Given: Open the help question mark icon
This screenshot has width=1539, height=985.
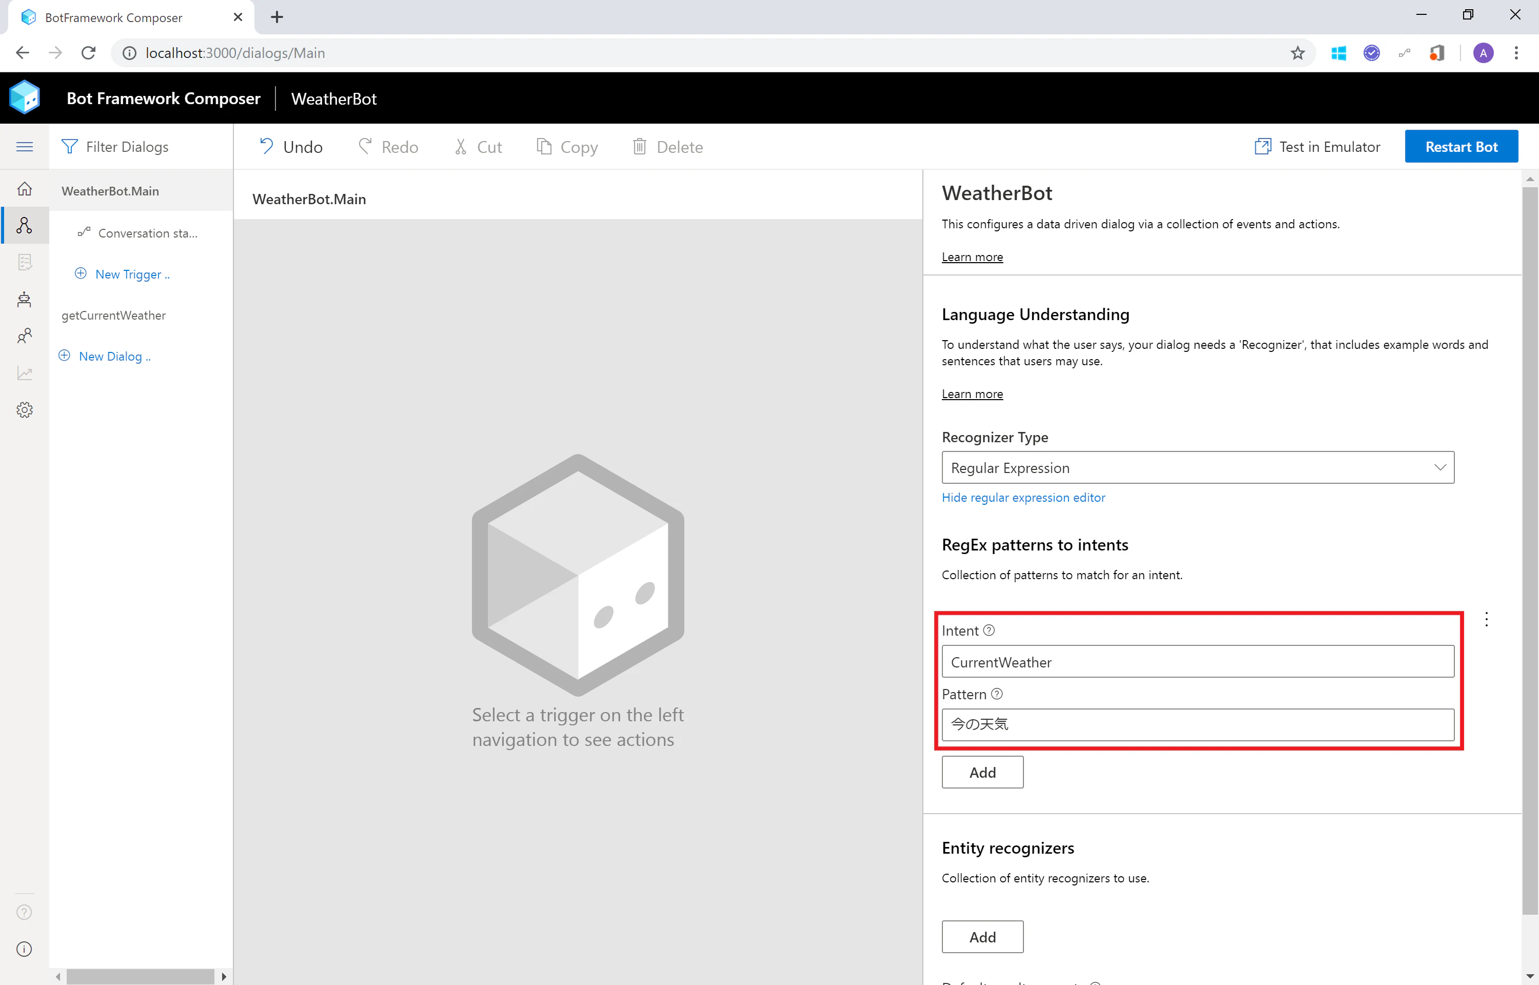Looking at the screenshot, I should [x=24, y=912].
